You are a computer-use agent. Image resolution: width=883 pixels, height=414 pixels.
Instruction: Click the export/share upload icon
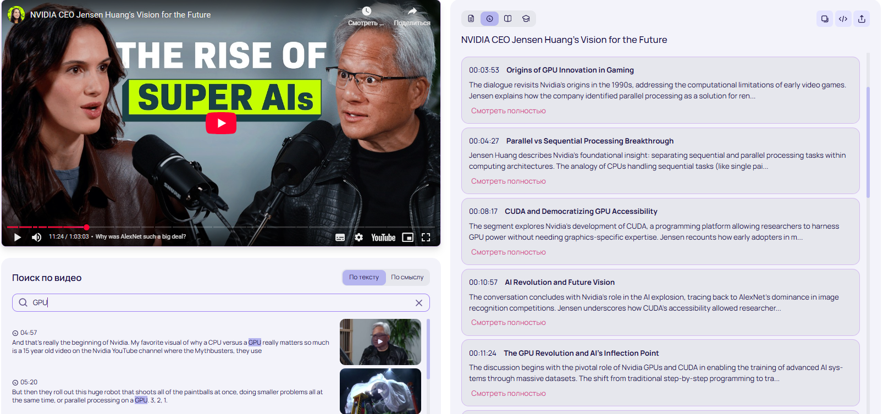pos(862,19)
